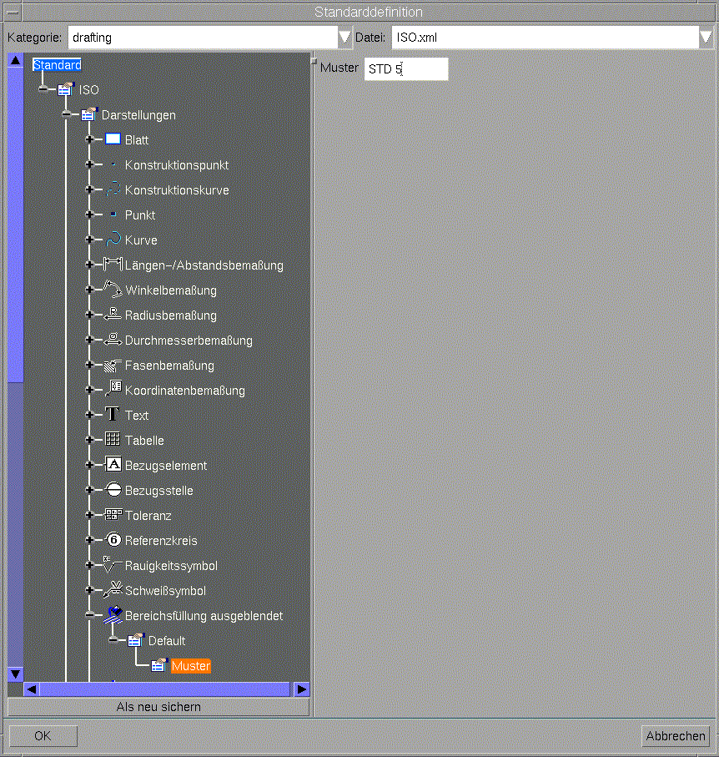719x757 pixels.
Task: Click the Durchmesserbemaßung icon
Action: coord(113,339)
